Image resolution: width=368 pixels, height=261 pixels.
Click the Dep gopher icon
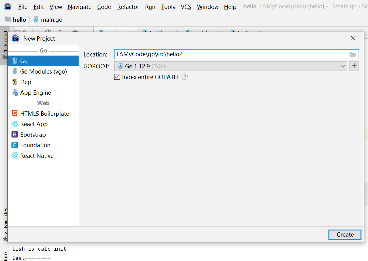coord(15,82)
